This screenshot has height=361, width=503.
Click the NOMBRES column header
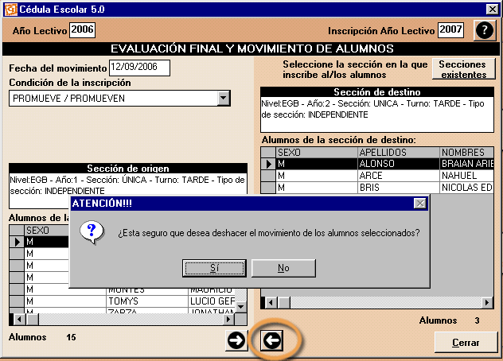pyautogui.click(x=466, y=153)
